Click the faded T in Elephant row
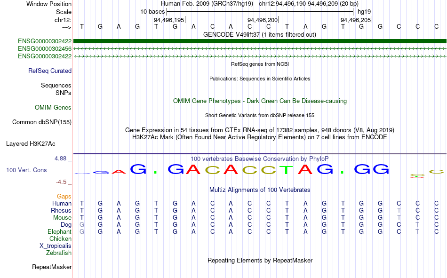 (417, 232)
